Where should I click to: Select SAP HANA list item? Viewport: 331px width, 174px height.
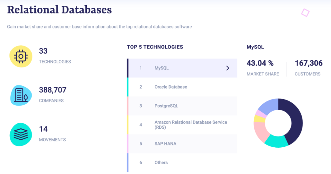coord(165,144)
